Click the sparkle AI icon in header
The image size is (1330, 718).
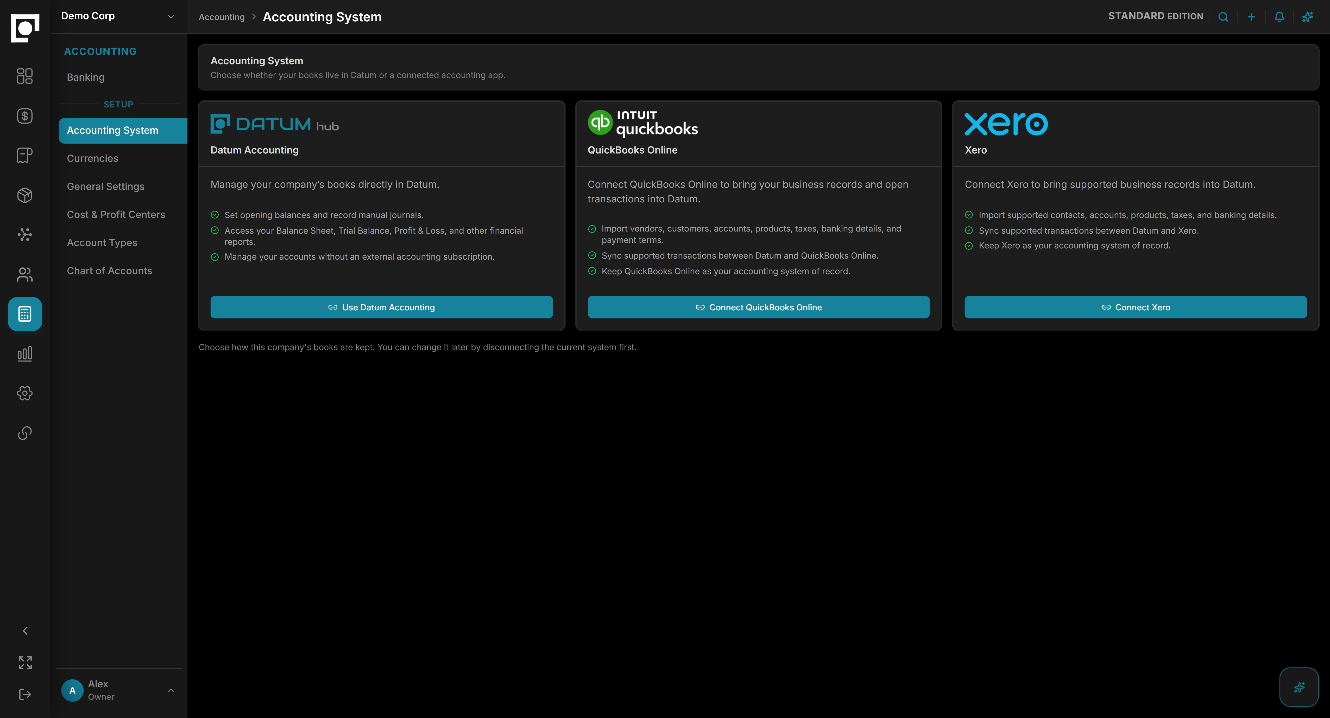click(x=1307, y=16)
